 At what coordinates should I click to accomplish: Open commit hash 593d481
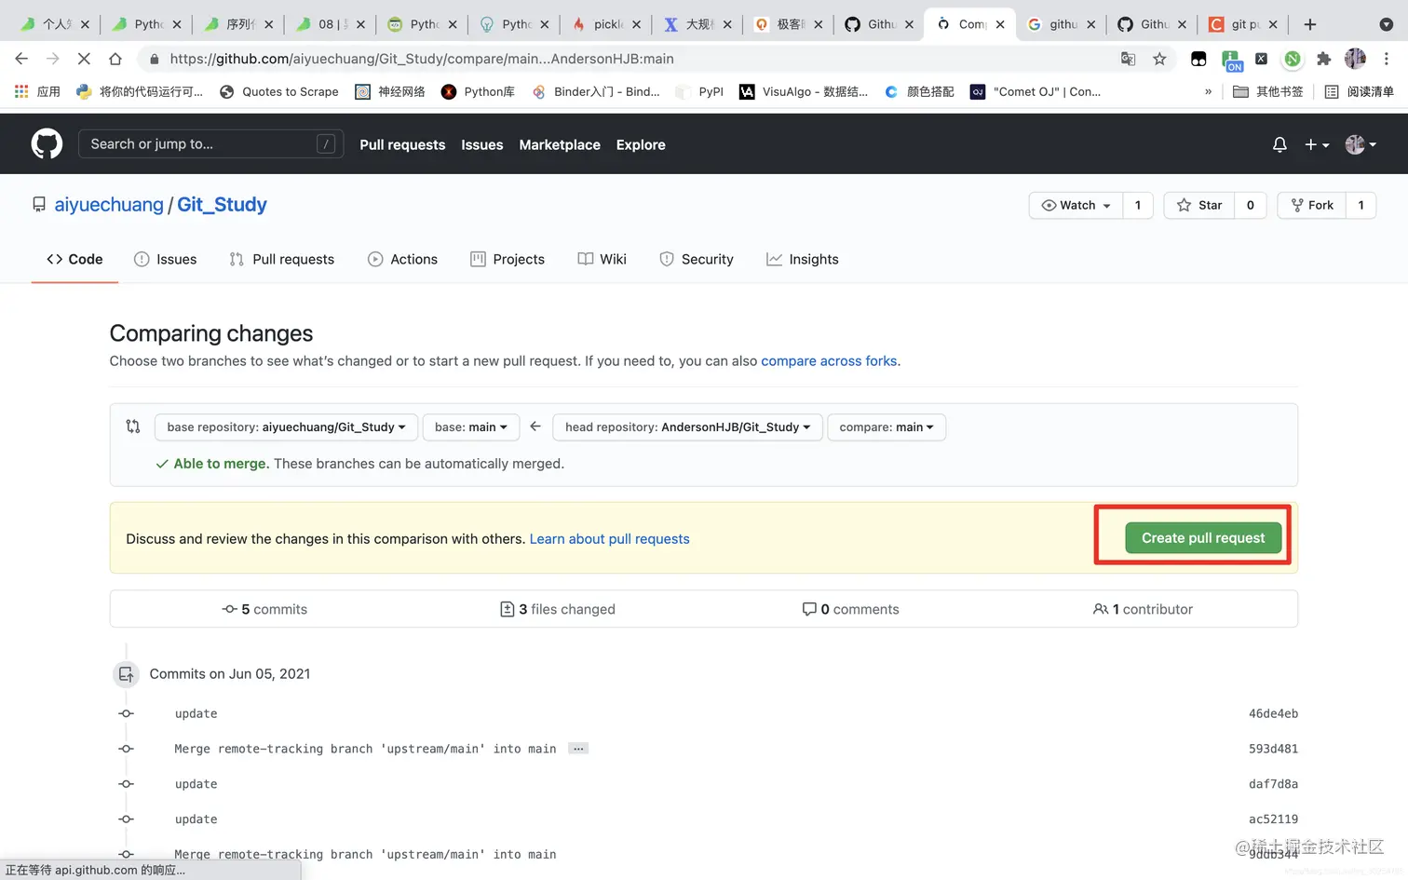click(1273, 749)
